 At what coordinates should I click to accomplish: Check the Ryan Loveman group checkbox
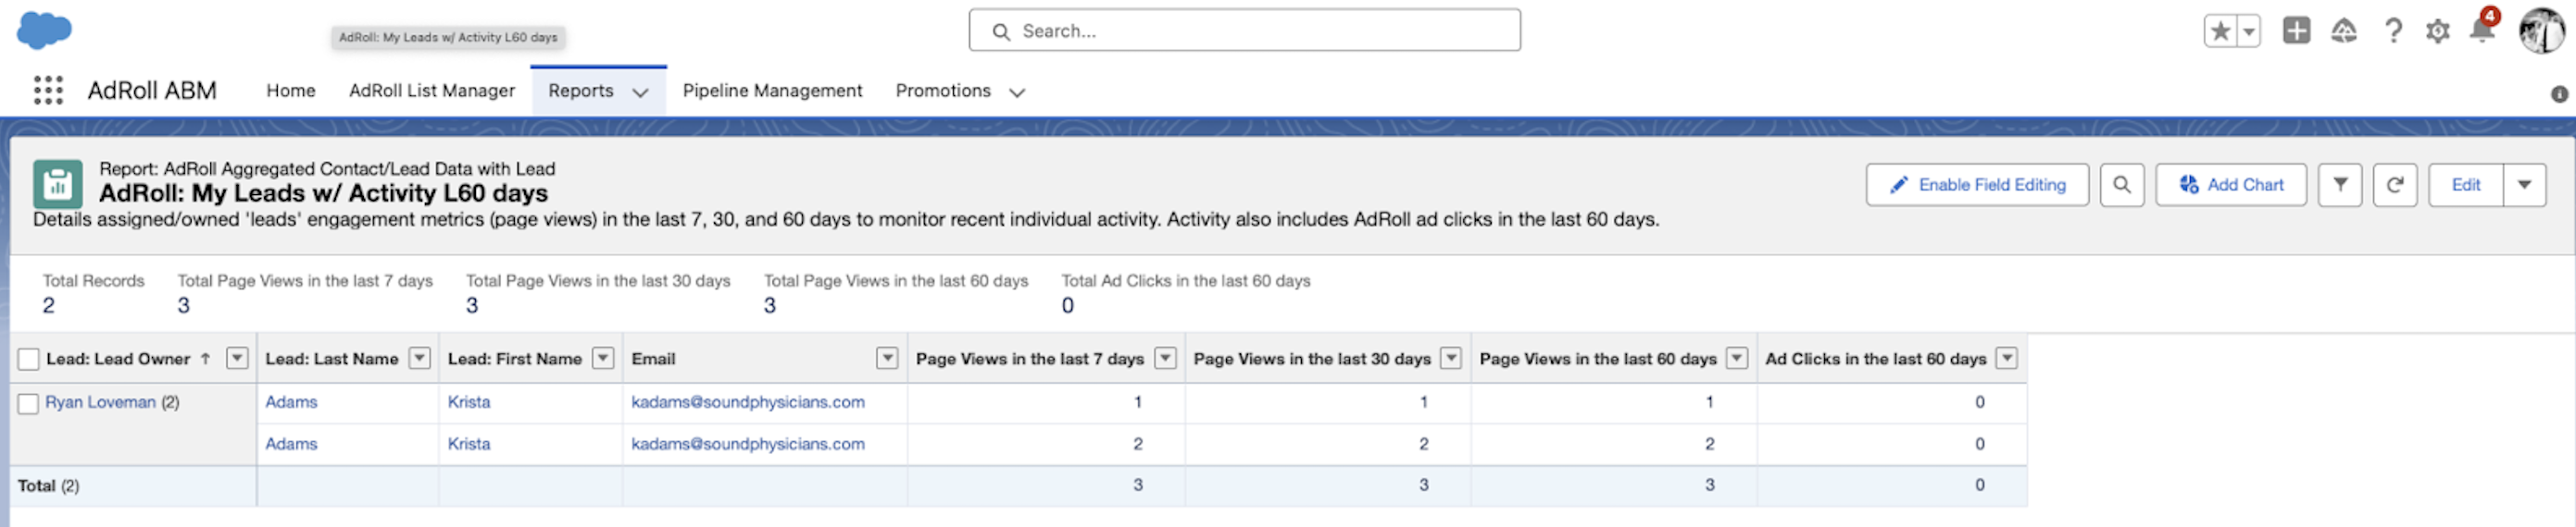[x=29, y=403]
